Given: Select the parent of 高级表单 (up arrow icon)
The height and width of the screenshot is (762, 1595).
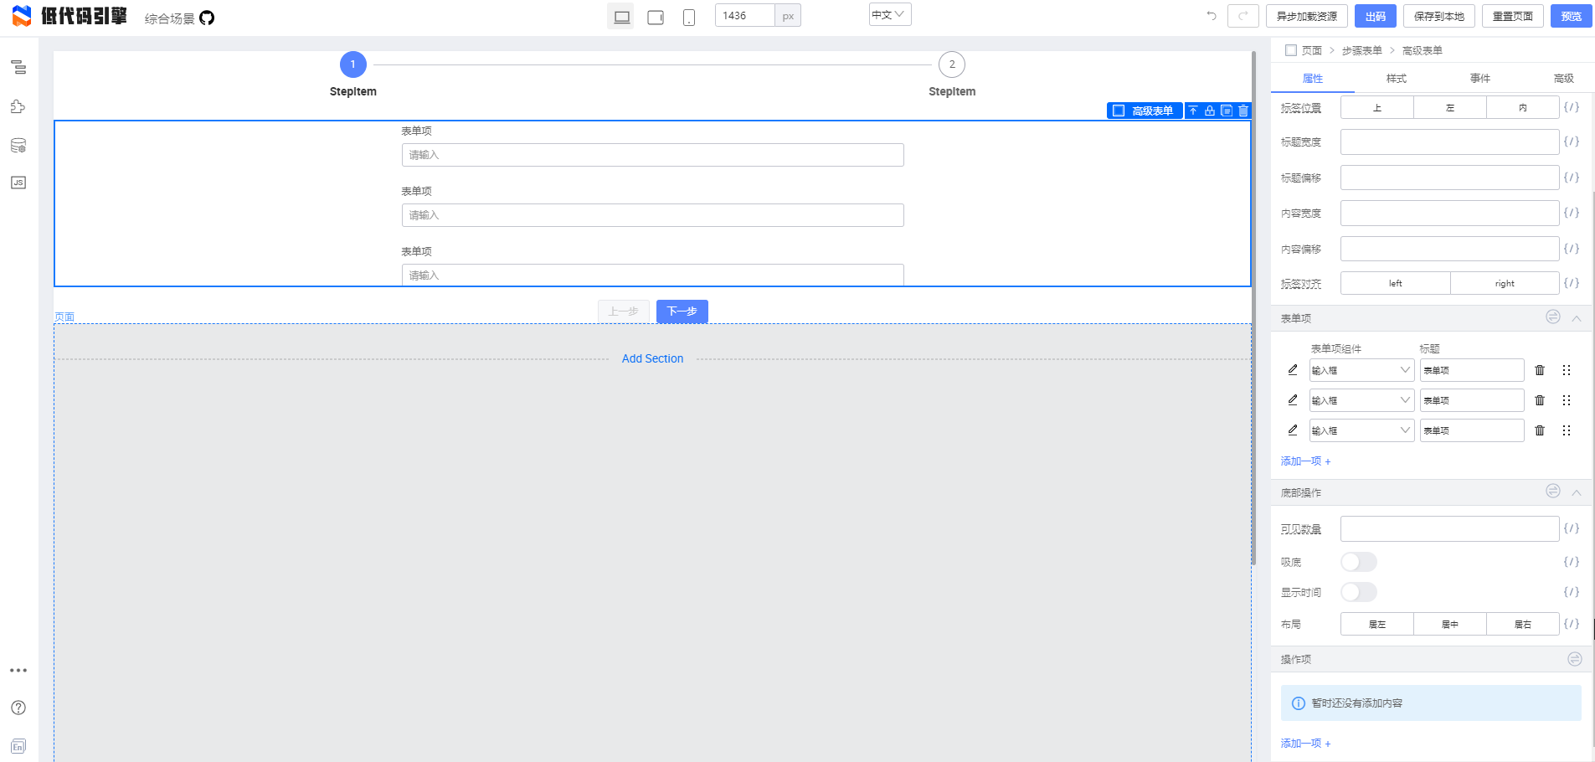Looking at the screenshot, I should tap(1193, 111).
